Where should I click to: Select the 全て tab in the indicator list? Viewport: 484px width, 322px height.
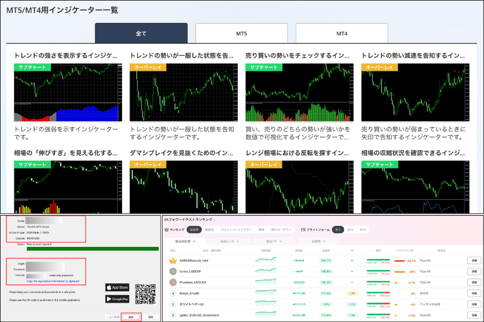[x=141, y=33]
